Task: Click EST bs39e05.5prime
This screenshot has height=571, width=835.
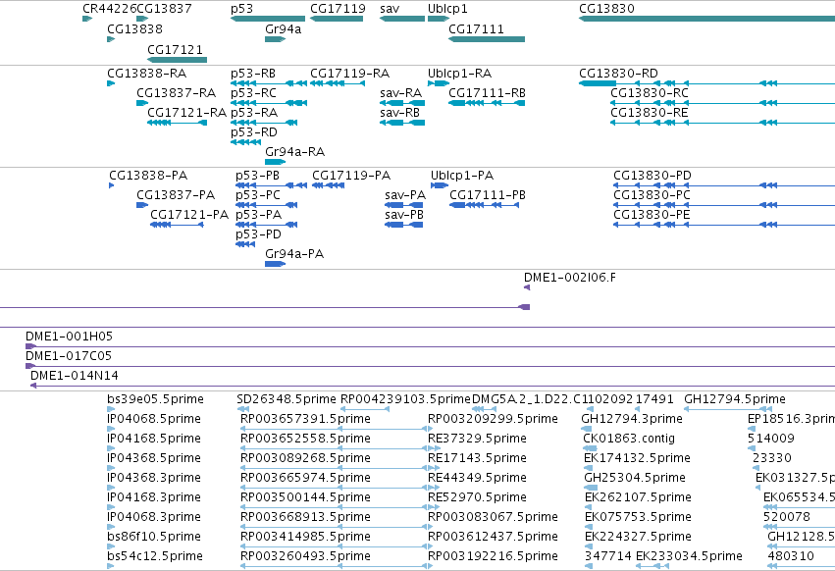Action: (155, 399)
